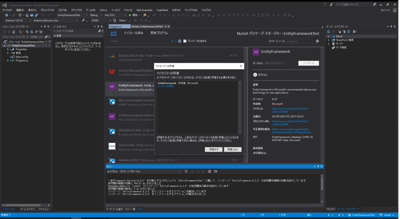Open the プロジェクト URL link
This screenshot has width=400, height=219.
click(x=290, y=123)
